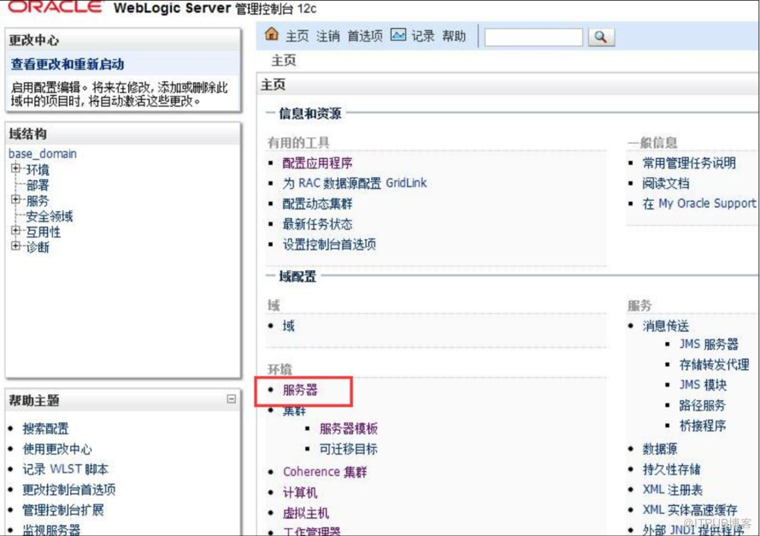The width and height of the screenshot is (760, 536).
Task: Click the home icon in toolbar
Action: click(272, 34)
